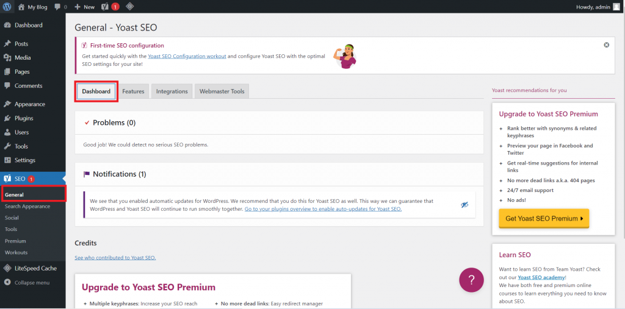Open the SEO Yoast icon in the sidebar
The width and height of the screenshot is (625, 309).
(x=7, y=179)
